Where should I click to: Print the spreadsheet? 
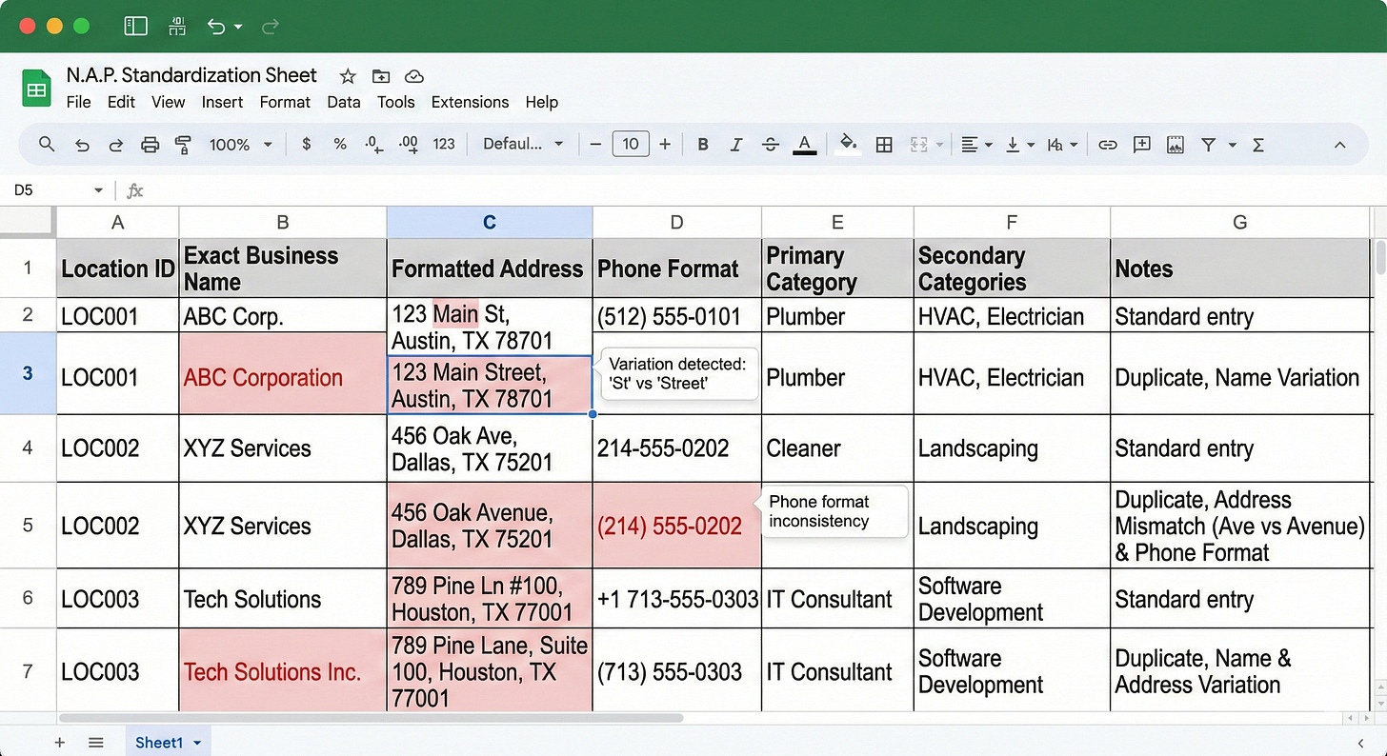pos(150,144)
